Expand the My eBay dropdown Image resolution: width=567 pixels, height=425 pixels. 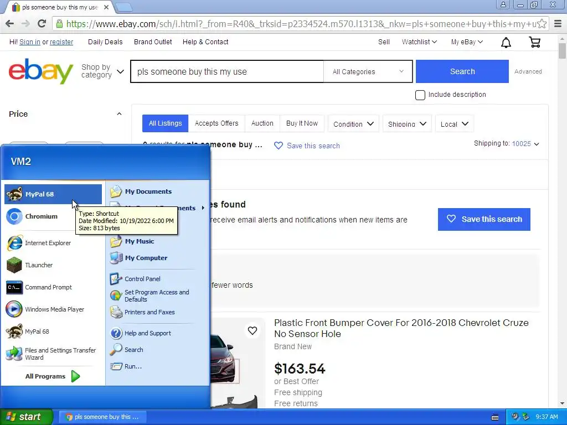coord(467,42)
